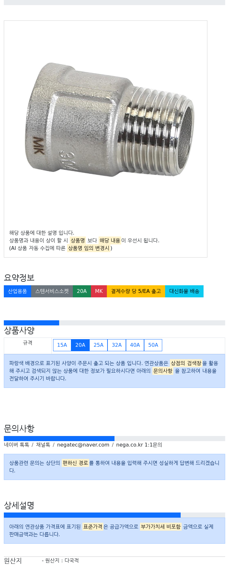
Task: Click the 문의사항 progress bar
Action: pos(114,439)
